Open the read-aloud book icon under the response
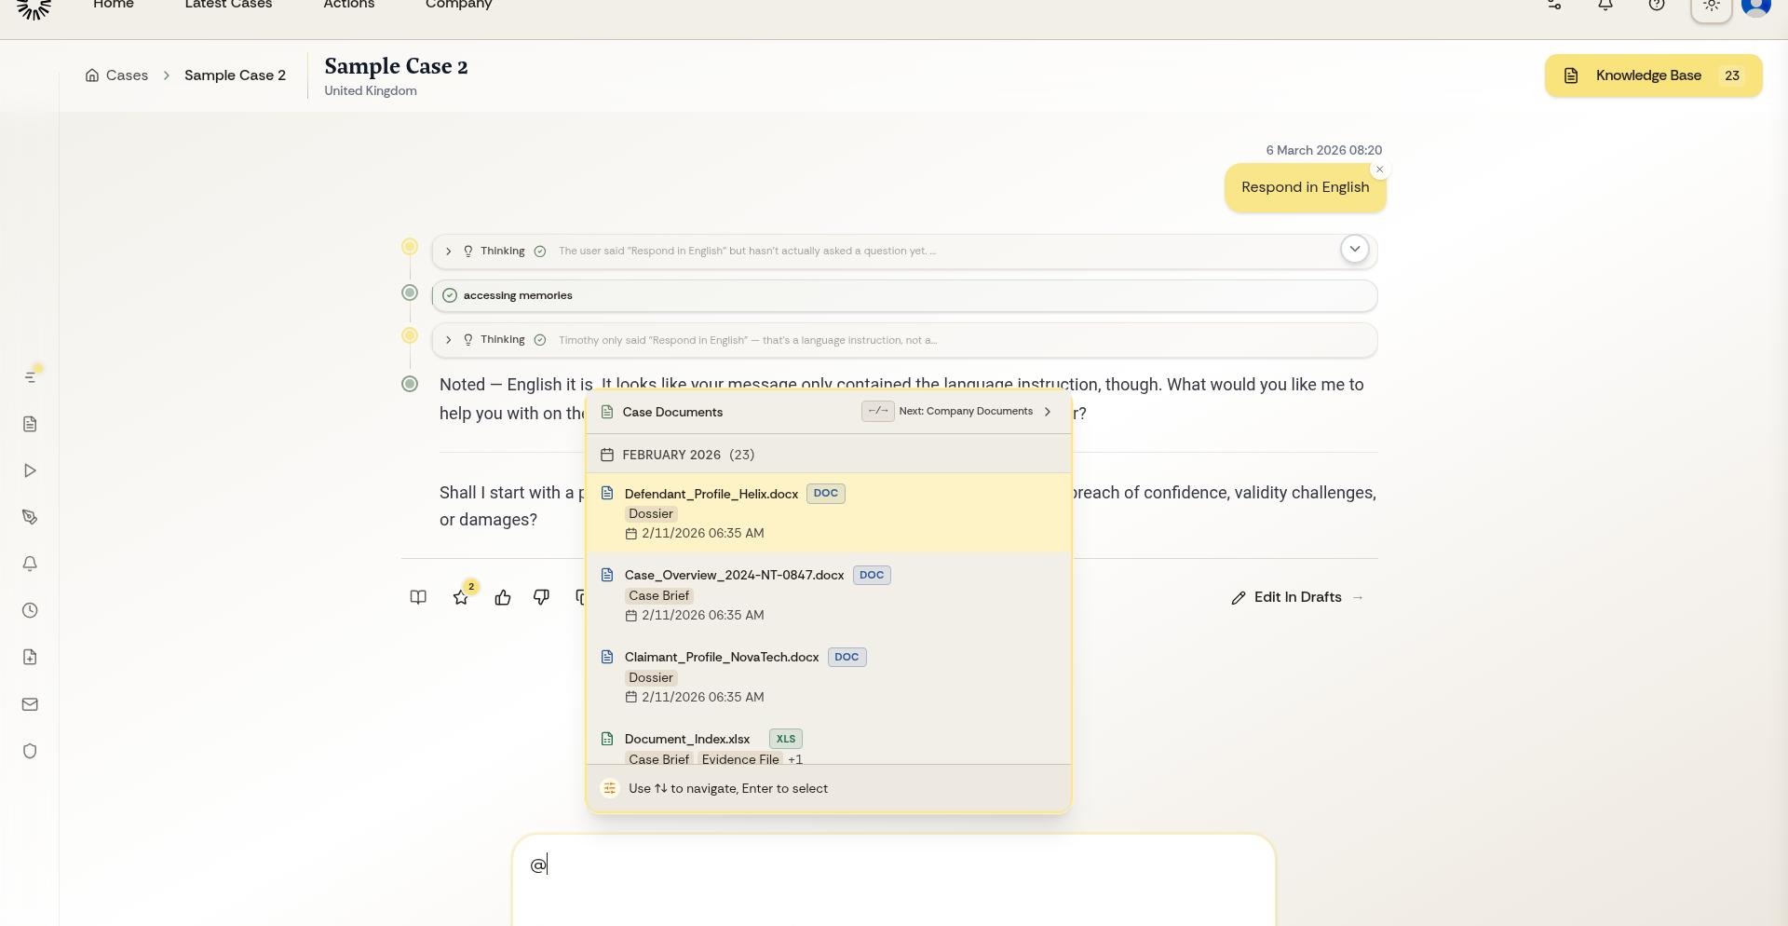Image resolution: width=1788 pixels, height=926 pixels. pyautogui.click(x=418, y=597)
